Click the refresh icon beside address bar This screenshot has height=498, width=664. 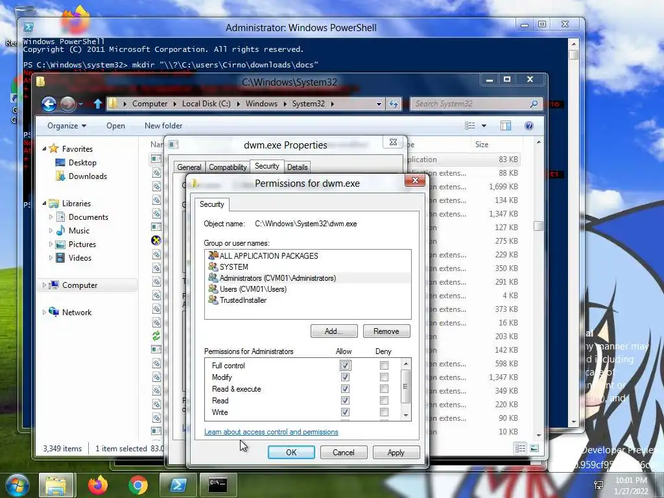[x=394, y=104]
